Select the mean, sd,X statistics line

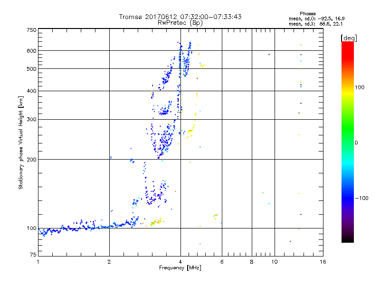click(309, 24)
